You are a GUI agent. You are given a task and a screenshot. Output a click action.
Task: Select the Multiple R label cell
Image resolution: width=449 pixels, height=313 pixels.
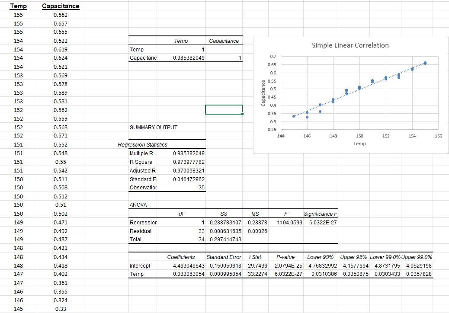coord(141,153)
